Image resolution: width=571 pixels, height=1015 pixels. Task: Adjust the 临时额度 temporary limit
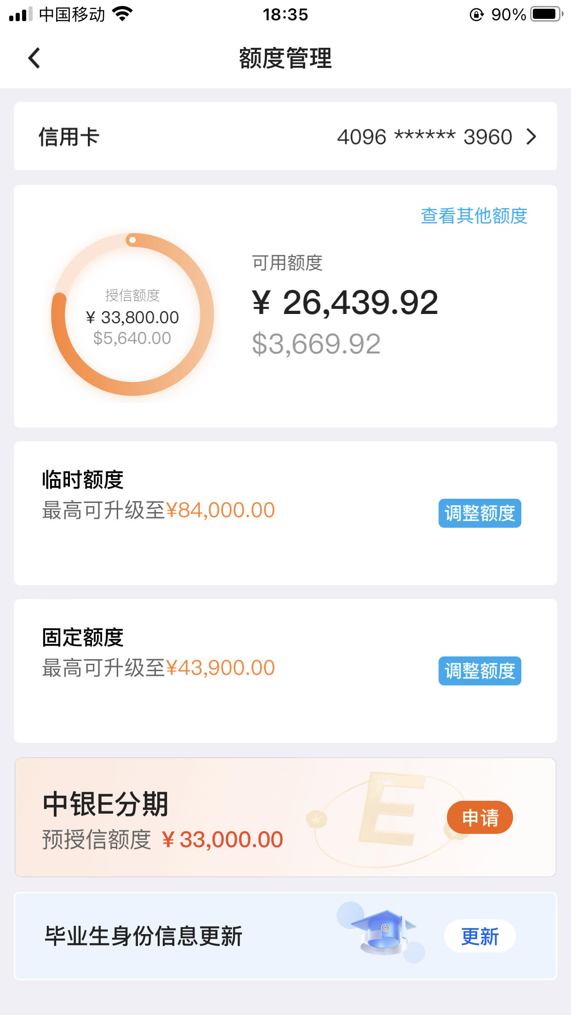(x=480, y=513)
